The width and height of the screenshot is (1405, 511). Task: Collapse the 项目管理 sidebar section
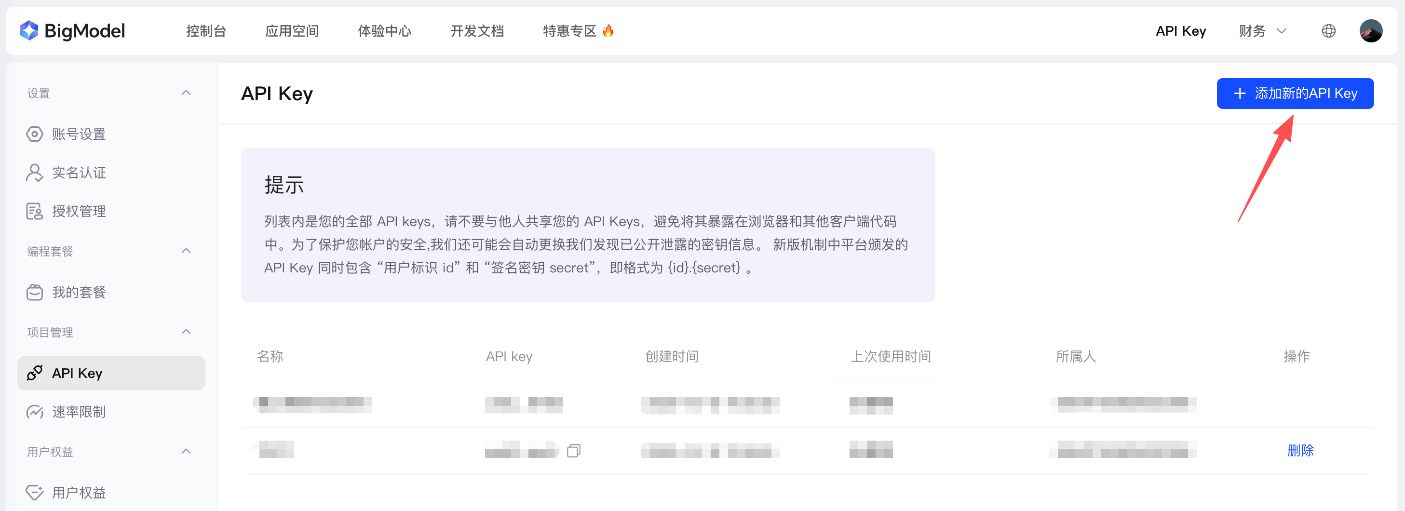186,332
